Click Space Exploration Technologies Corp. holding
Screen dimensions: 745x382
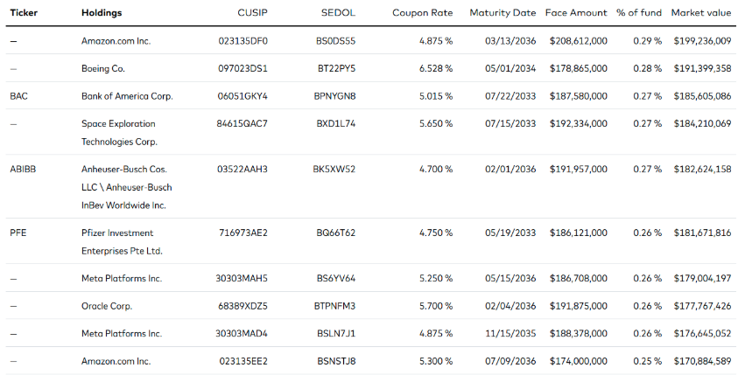pyautogui.click(x=119, y=132)
